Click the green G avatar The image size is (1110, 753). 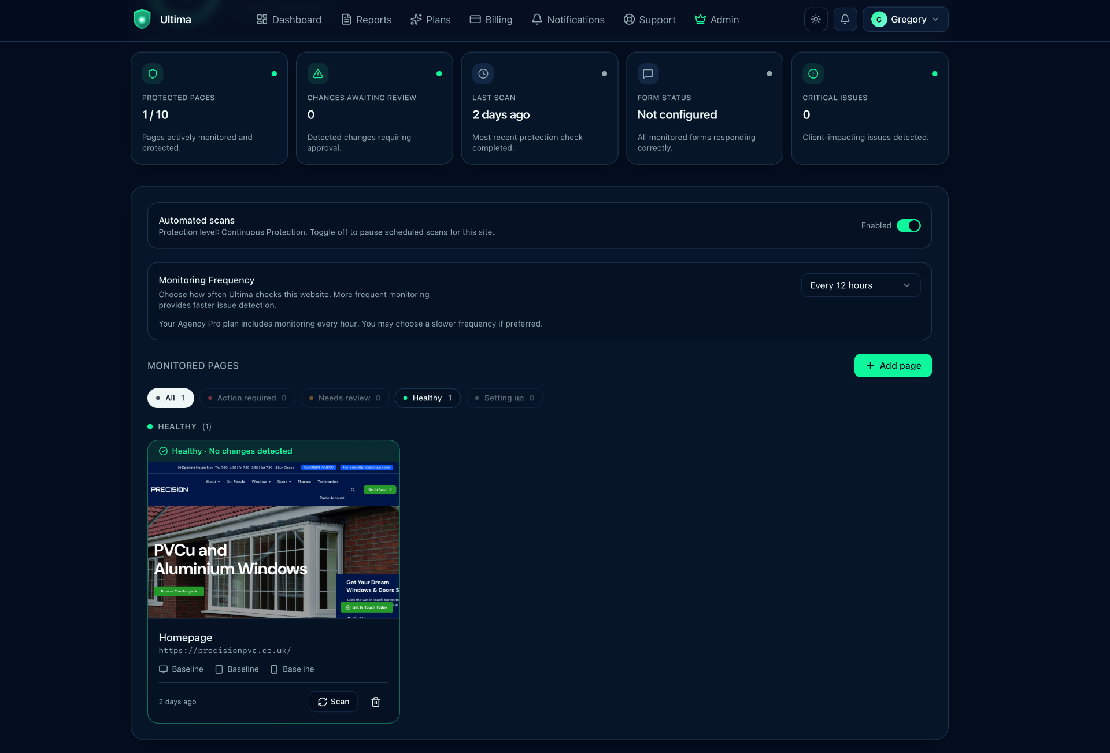tap(879, 19)
